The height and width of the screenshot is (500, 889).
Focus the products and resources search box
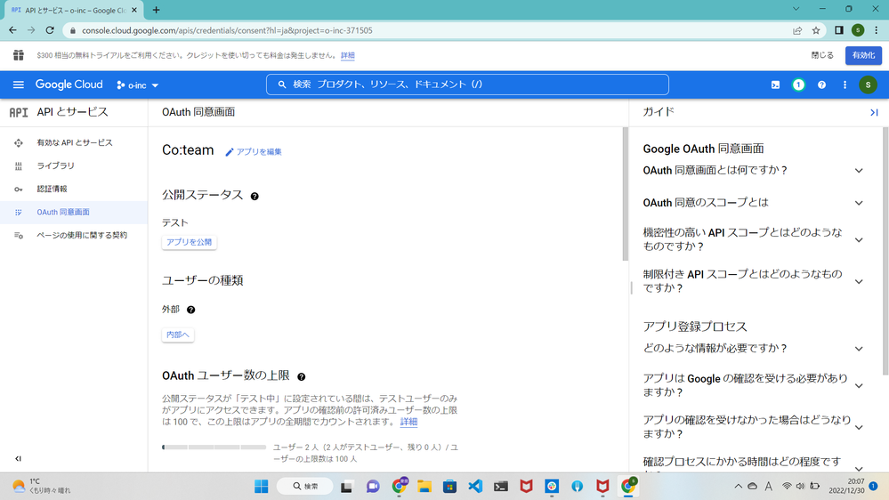tap(467, 85)
